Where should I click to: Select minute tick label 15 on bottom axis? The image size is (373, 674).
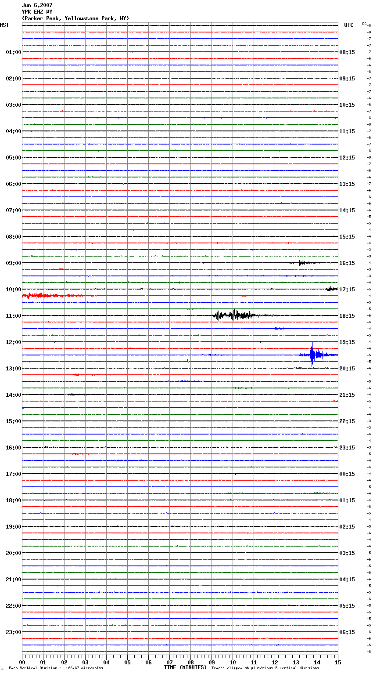coord(338,662)
